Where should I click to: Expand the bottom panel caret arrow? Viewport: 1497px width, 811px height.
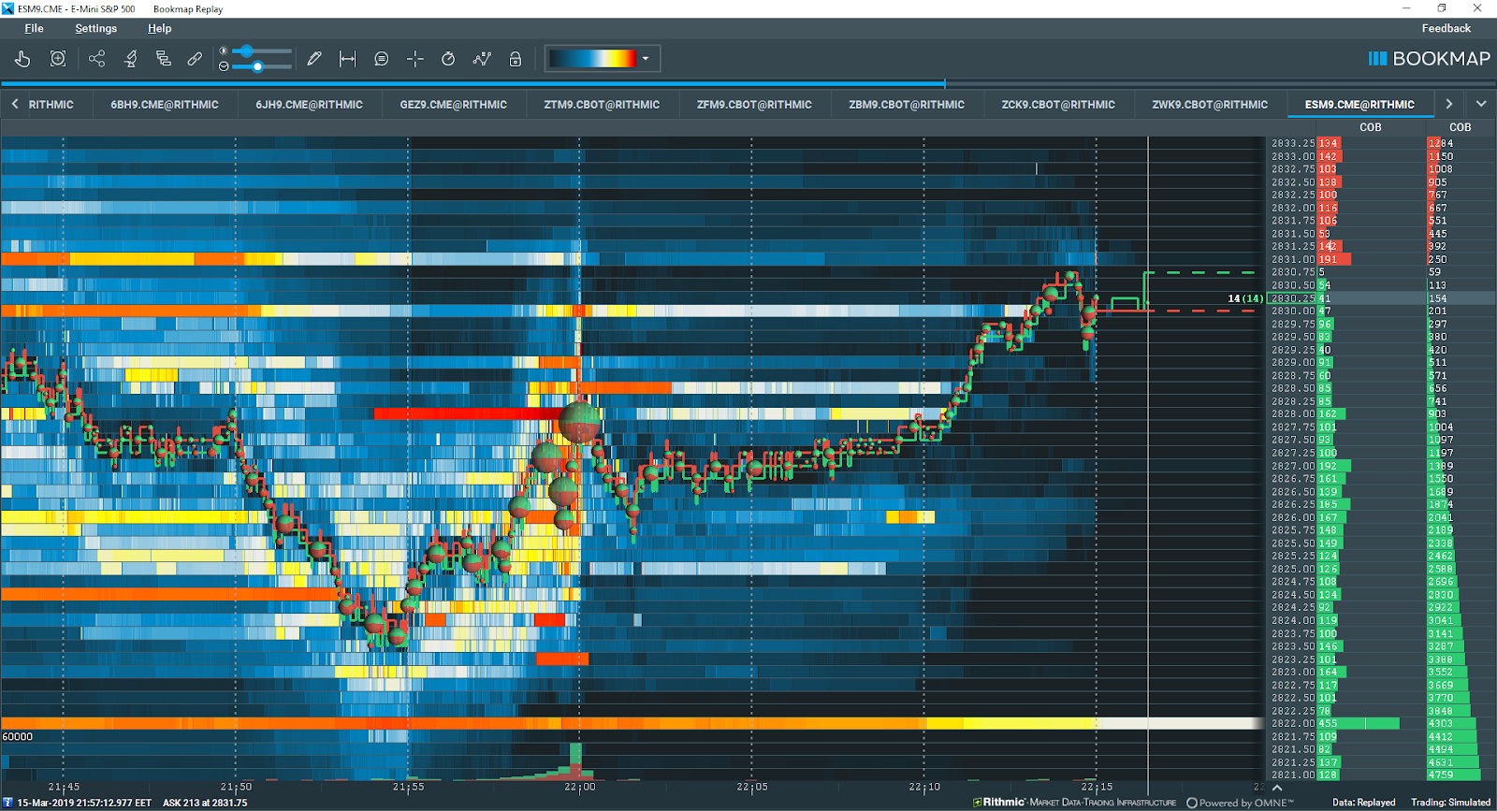pos(1277,789)
